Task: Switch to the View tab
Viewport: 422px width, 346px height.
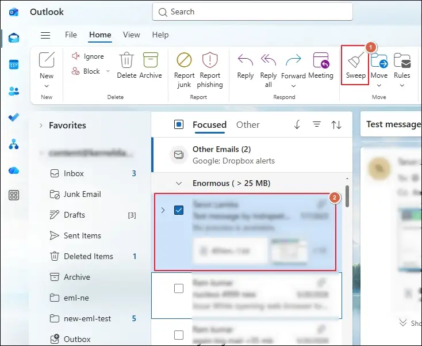Action: [x=131, y=35]
